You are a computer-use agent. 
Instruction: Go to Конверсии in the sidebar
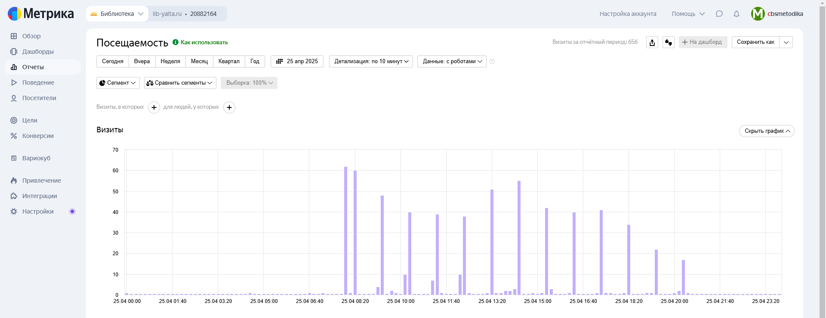coord(43,136)
